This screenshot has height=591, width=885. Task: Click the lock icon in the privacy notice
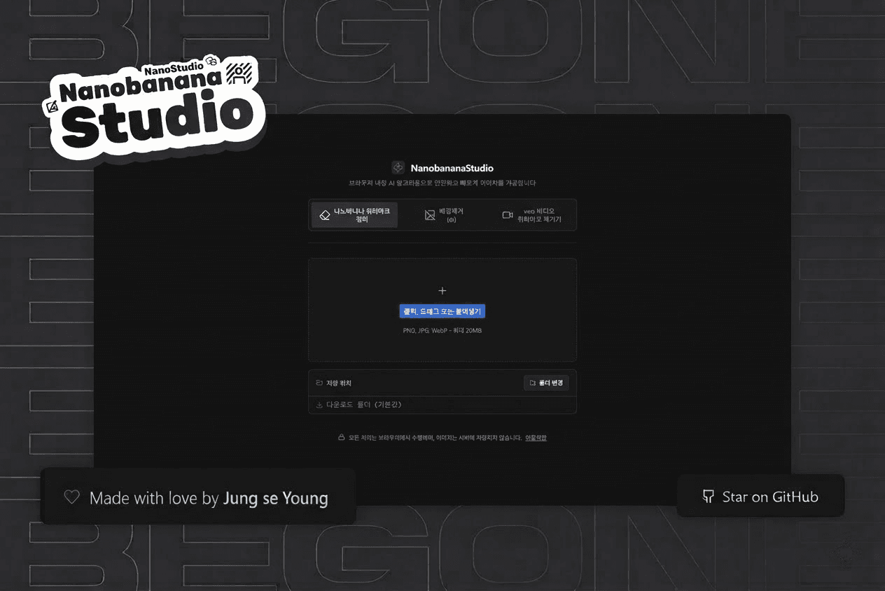click(x=341, y=436)
